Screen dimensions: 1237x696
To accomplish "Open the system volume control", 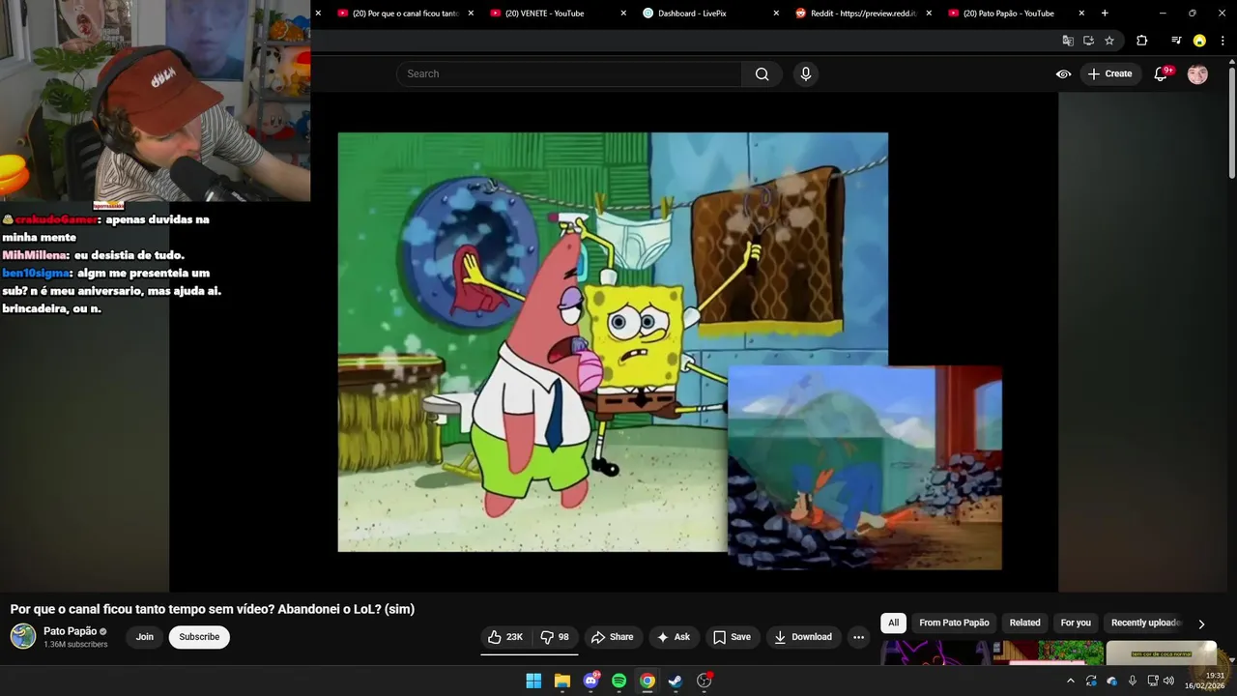I will pyautogui.click(x=1168, y=681).
